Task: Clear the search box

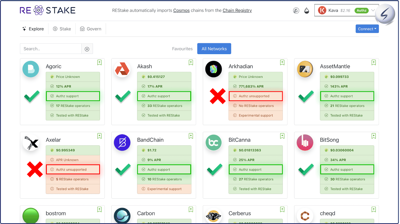Action: coord(87,49)
